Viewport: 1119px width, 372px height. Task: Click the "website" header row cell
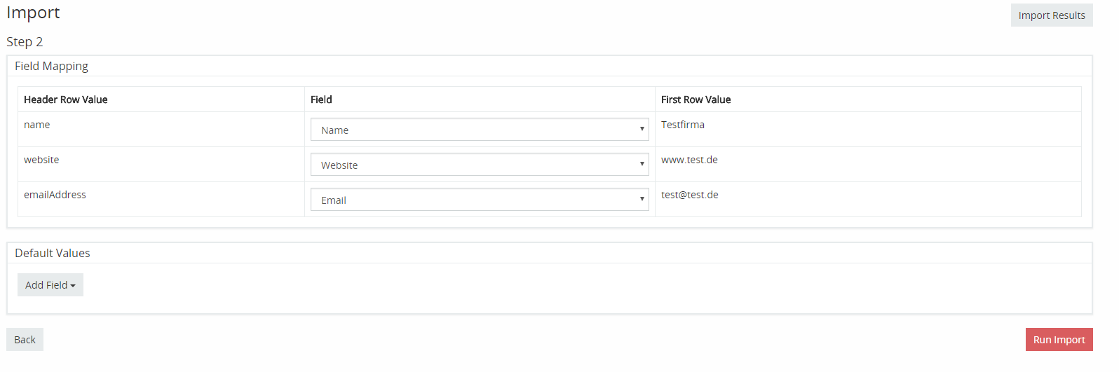pyautogui.click(x=41, y=160)
